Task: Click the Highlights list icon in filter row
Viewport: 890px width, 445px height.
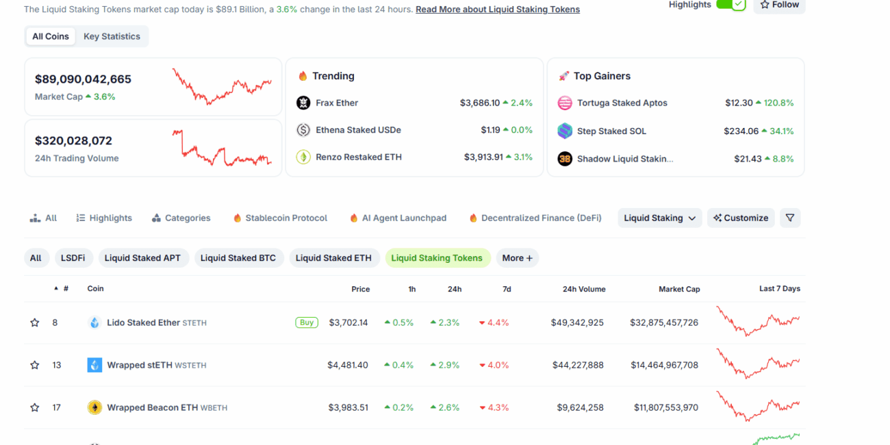Action: point(81,218)
